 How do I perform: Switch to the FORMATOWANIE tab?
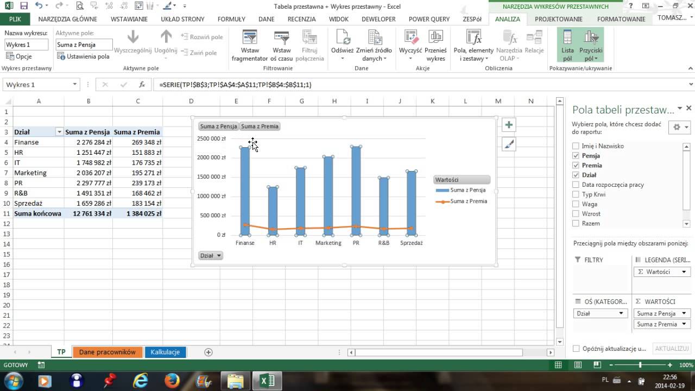pyautogui.click(x=621, y=19)
